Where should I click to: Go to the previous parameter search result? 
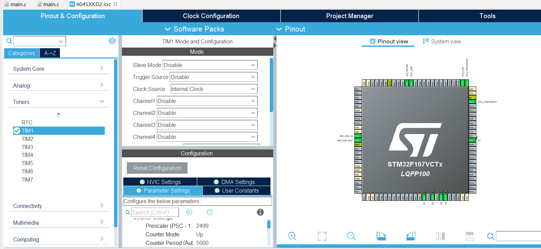[189, 212]
